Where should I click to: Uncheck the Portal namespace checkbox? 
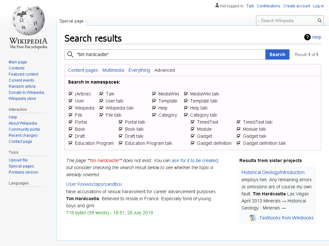coord(71,122)
